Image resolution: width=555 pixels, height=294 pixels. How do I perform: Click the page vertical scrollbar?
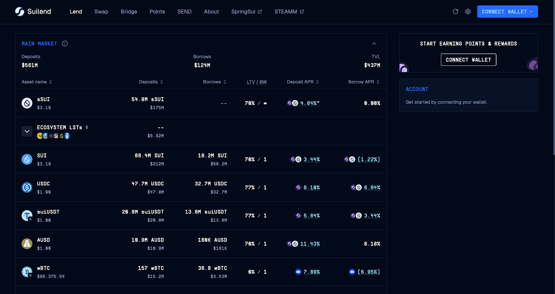coord(554,78)
